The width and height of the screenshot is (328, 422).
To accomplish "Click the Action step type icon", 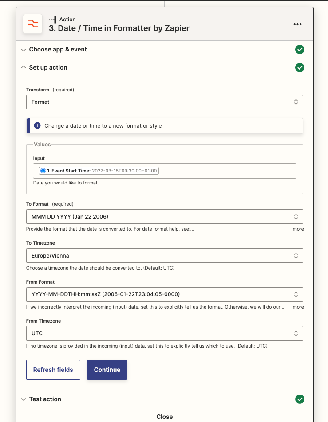I will coord(52,20).
